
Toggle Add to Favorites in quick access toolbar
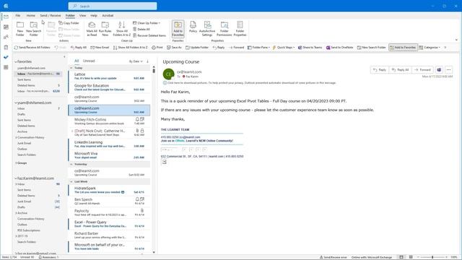tap(403, 48)
